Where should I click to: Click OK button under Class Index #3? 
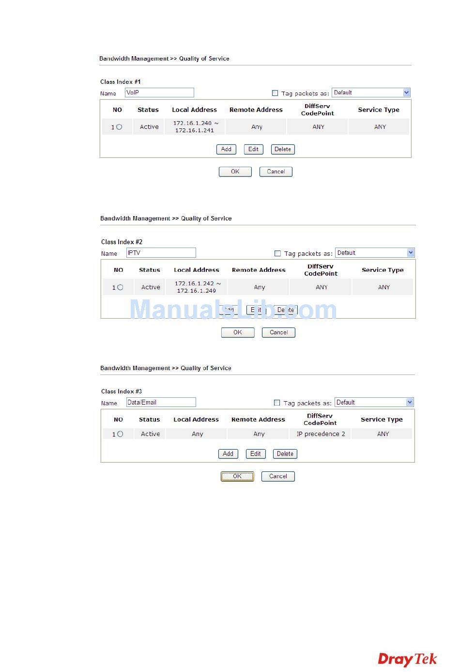[x=237, y=476]
